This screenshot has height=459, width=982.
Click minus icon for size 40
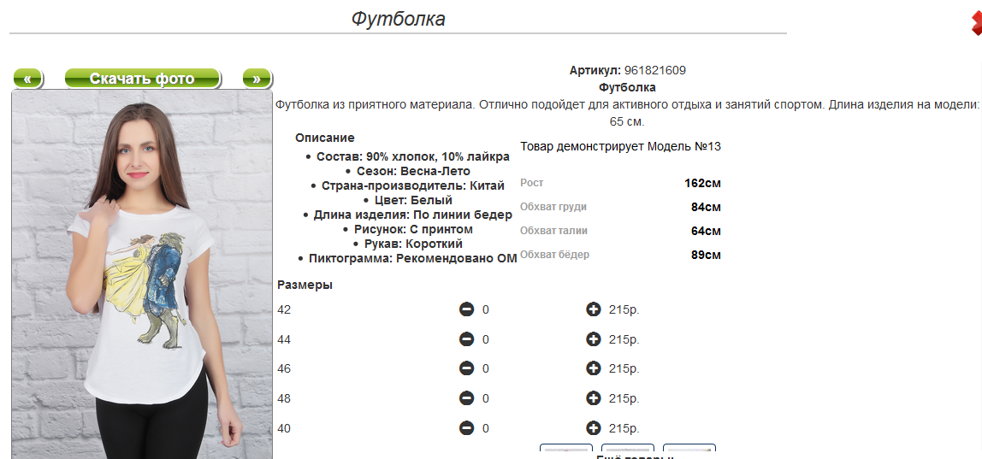[x=466, y=428]
